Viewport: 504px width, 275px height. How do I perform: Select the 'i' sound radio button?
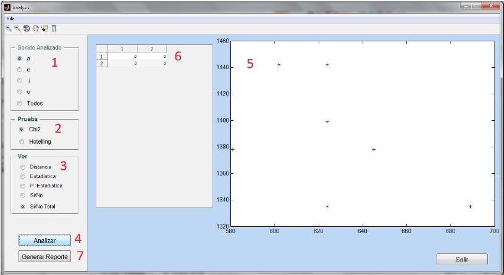(20, 81)
